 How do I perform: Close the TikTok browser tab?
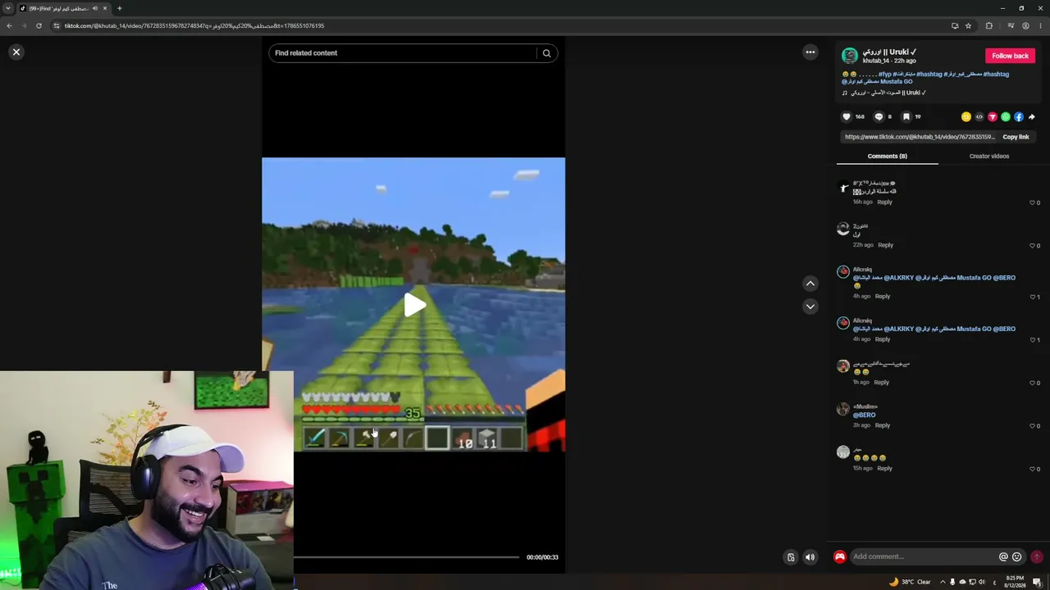(105, 8)
